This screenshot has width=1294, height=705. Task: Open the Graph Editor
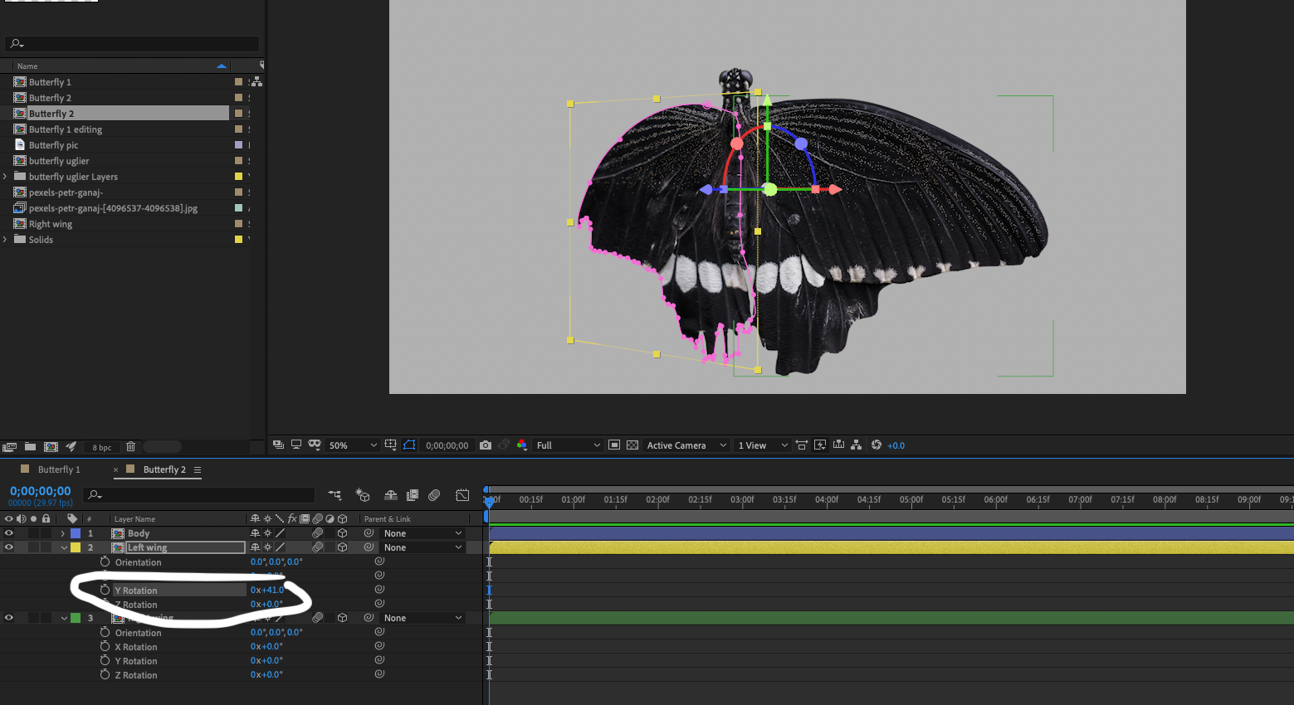point(462,494)
